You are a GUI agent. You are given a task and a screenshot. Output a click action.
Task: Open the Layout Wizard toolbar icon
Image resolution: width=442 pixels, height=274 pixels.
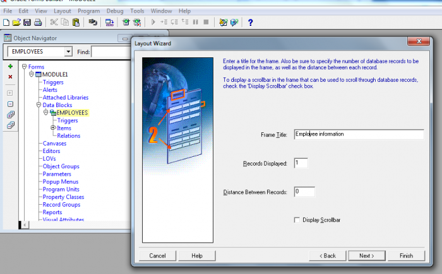click(x=234, y=22)
